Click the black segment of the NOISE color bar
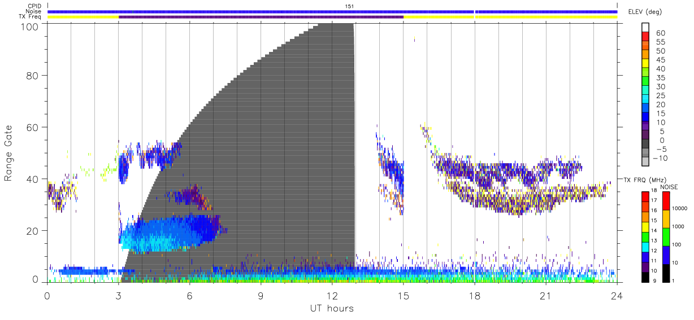 666,273
